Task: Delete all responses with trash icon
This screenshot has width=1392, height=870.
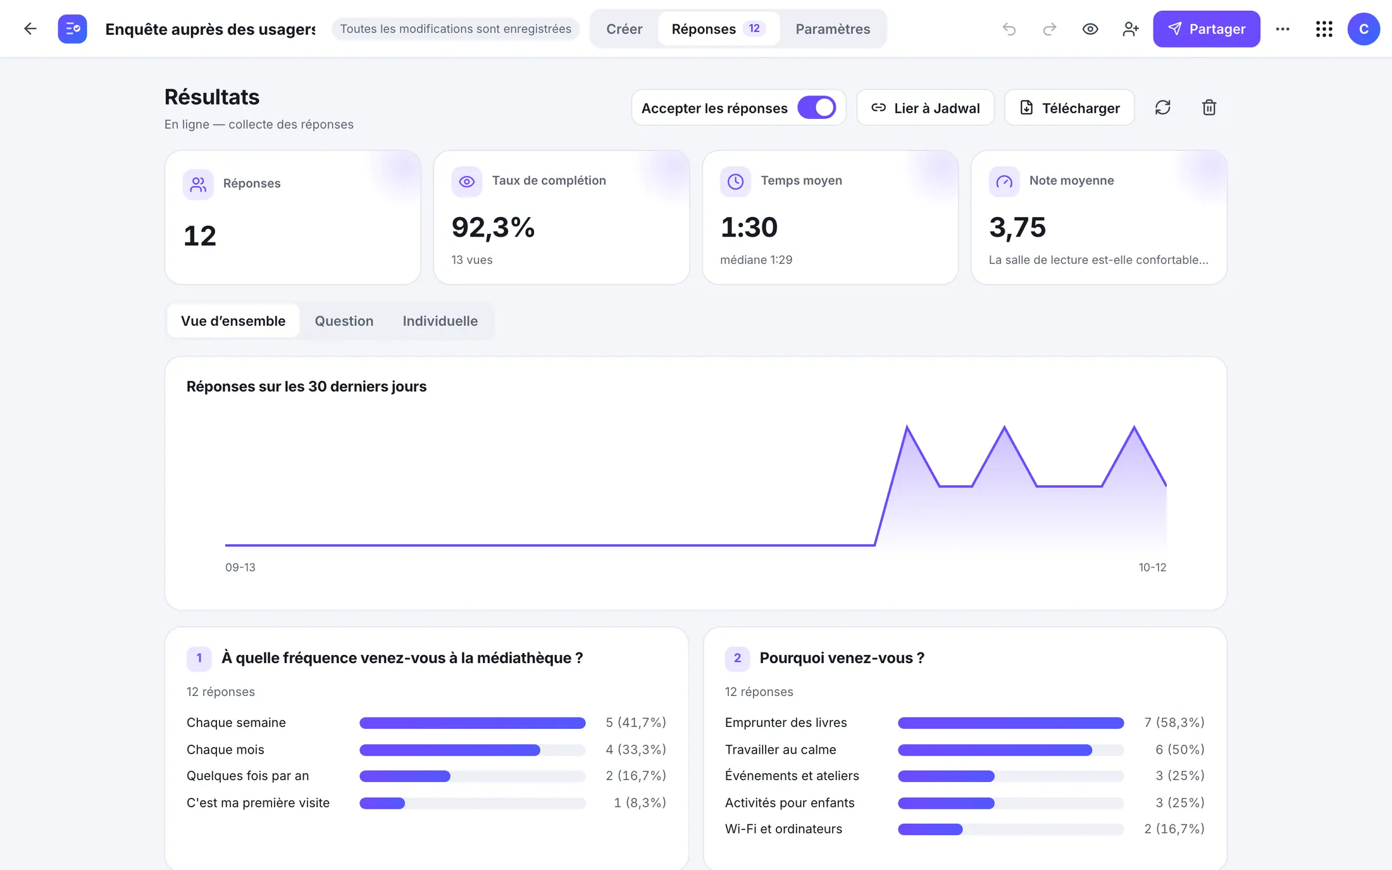Action: (1209, 108)
